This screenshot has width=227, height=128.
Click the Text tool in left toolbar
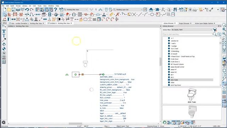4,36
